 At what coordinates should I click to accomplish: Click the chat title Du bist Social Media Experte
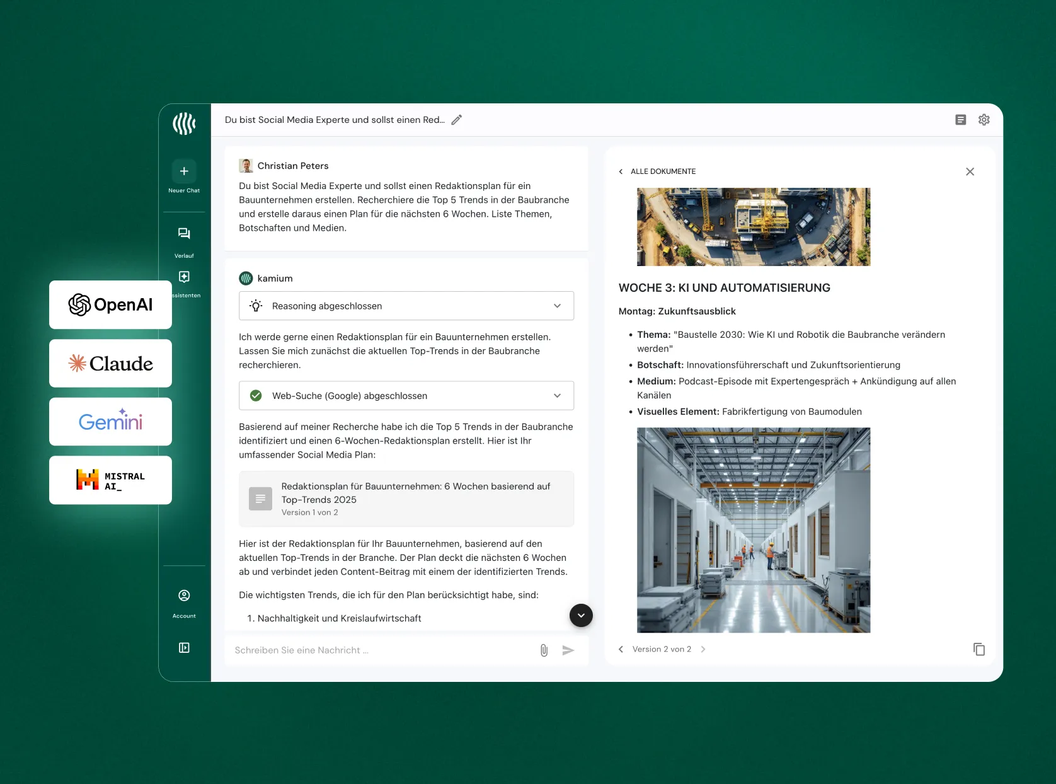pyautogui.click(x=335, y=120)
